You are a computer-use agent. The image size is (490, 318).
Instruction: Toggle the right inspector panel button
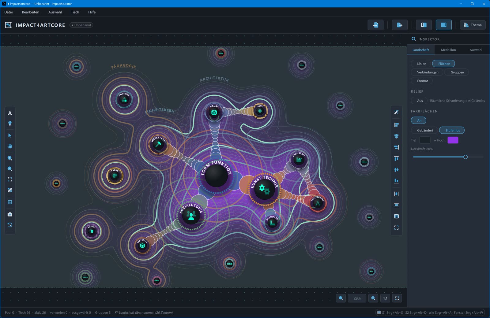click(x=443, y=25)
